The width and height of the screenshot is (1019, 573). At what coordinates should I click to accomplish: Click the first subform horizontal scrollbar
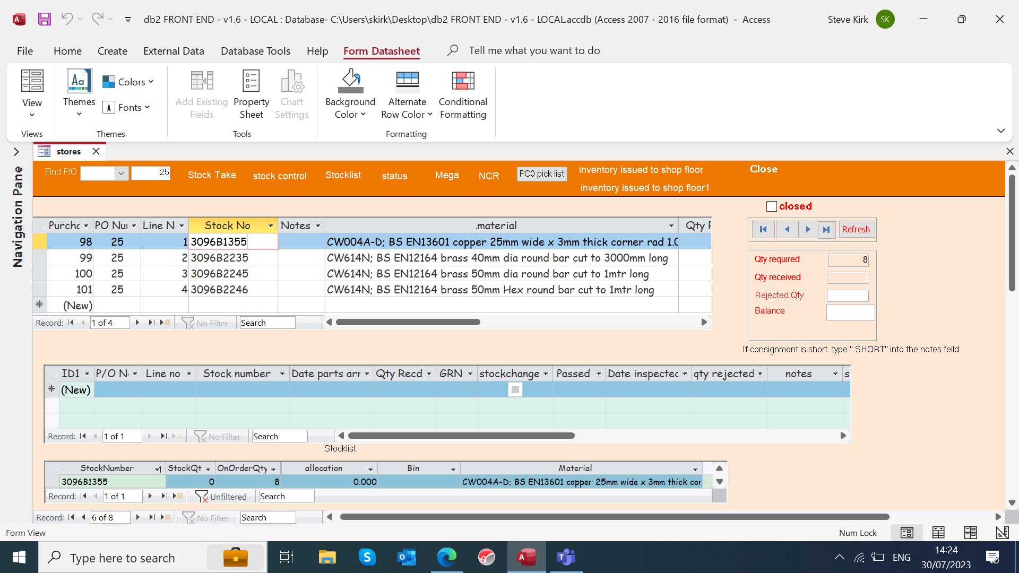click(408, 322)
